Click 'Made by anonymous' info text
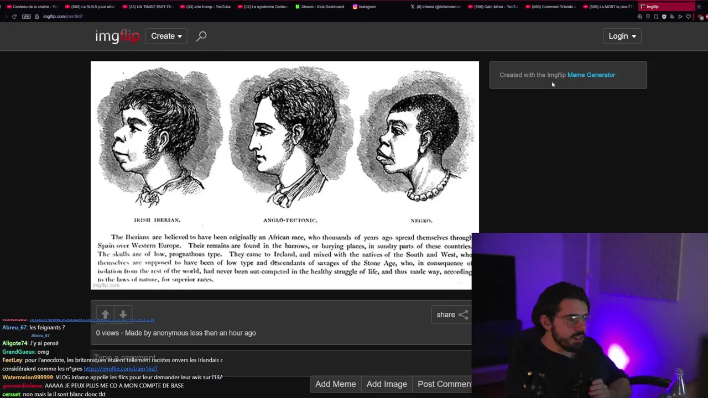This screenshot has height=398, width=708. pyautogui.click(x=190, y=333)
